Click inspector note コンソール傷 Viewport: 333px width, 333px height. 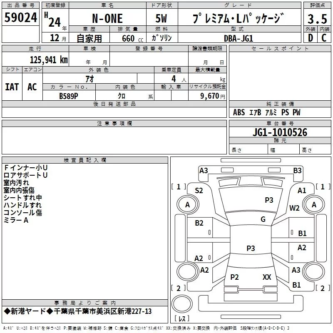23,213
